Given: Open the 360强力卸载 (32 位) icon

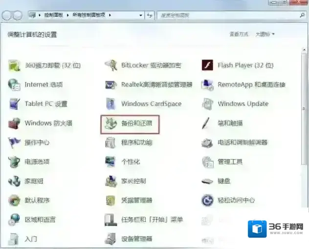Looking at the screenshot, I should [14, 65].
